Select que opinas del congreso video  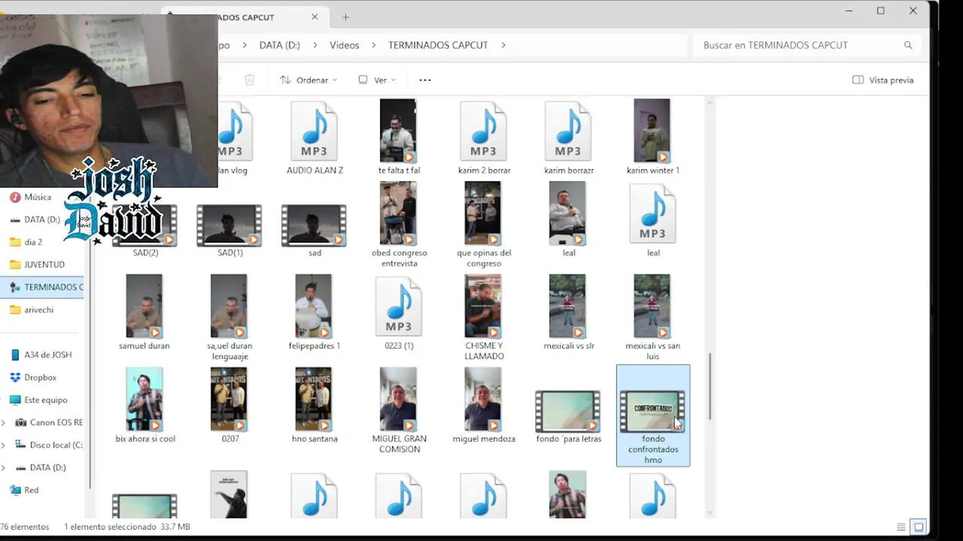[484, 225]
